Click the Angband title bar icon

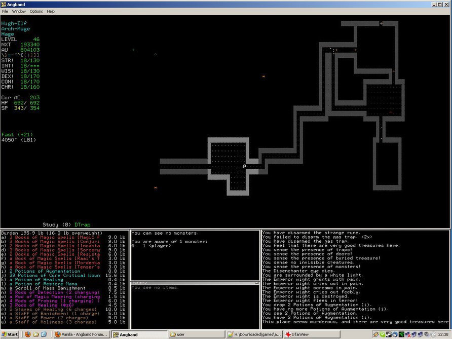click(4, 4)
